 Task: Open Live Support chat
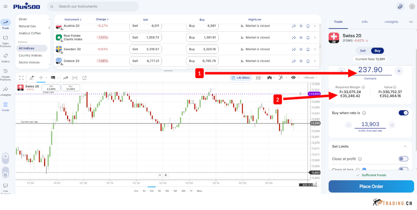6,188
